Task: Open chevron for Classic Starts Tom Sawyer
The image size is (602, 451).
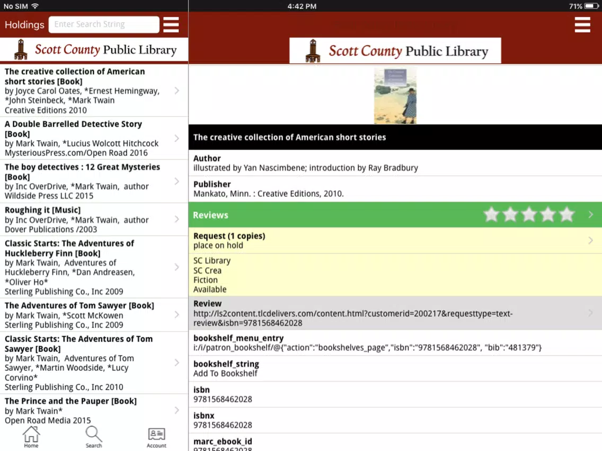Action: tap(176, 363)
